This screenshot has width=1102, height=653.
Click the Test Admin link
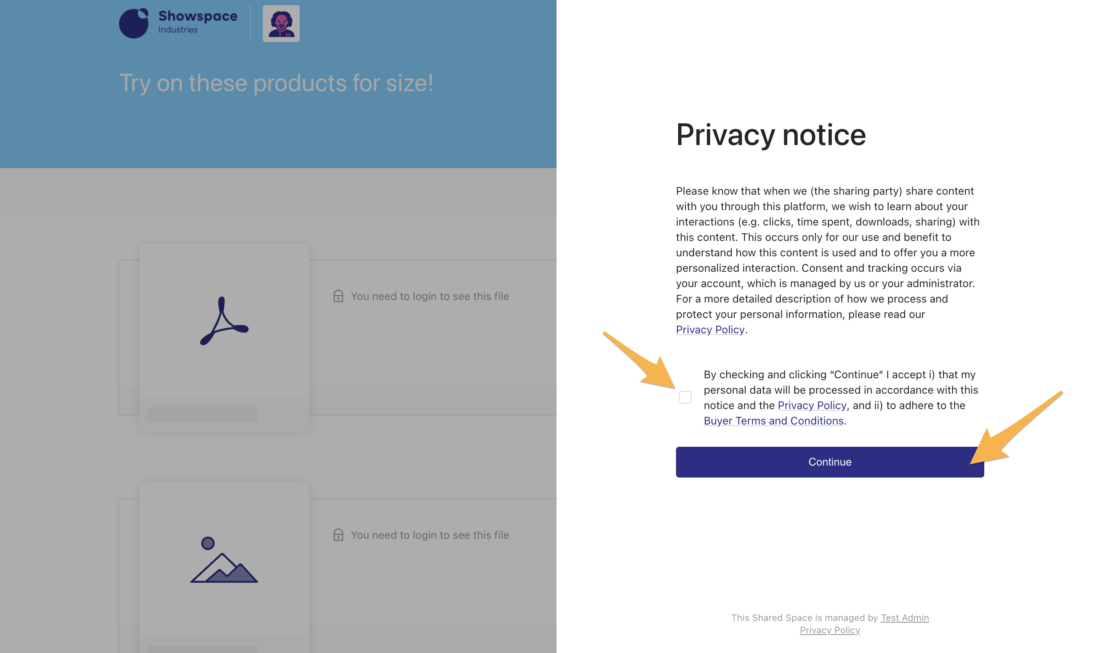904,618
